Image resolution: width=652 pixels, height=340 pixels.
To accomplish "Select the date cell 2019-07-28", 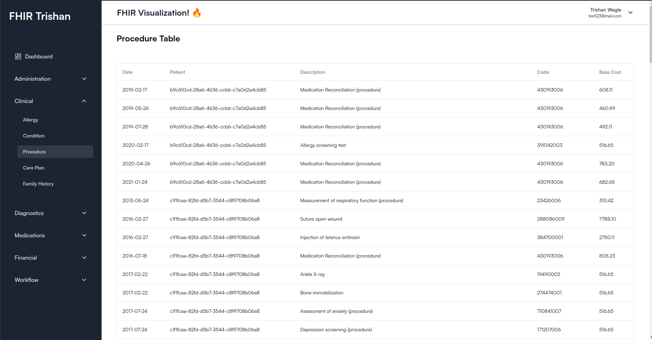I will tap(135, 127).
